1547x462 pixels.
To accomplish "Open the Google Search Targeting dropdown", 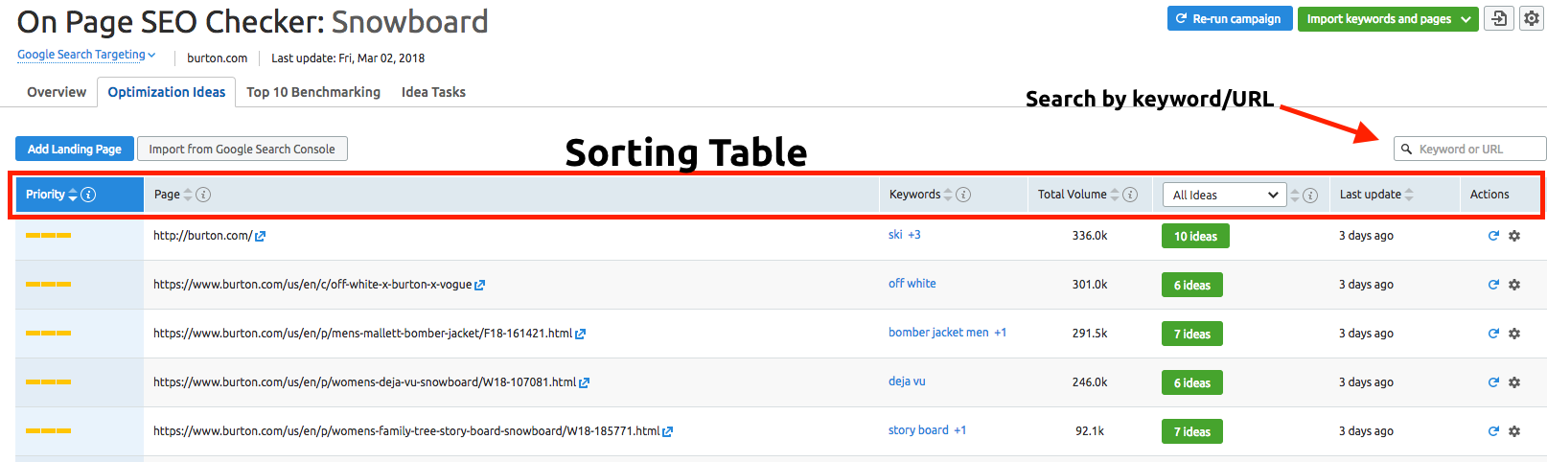I will tap(86, 55).
